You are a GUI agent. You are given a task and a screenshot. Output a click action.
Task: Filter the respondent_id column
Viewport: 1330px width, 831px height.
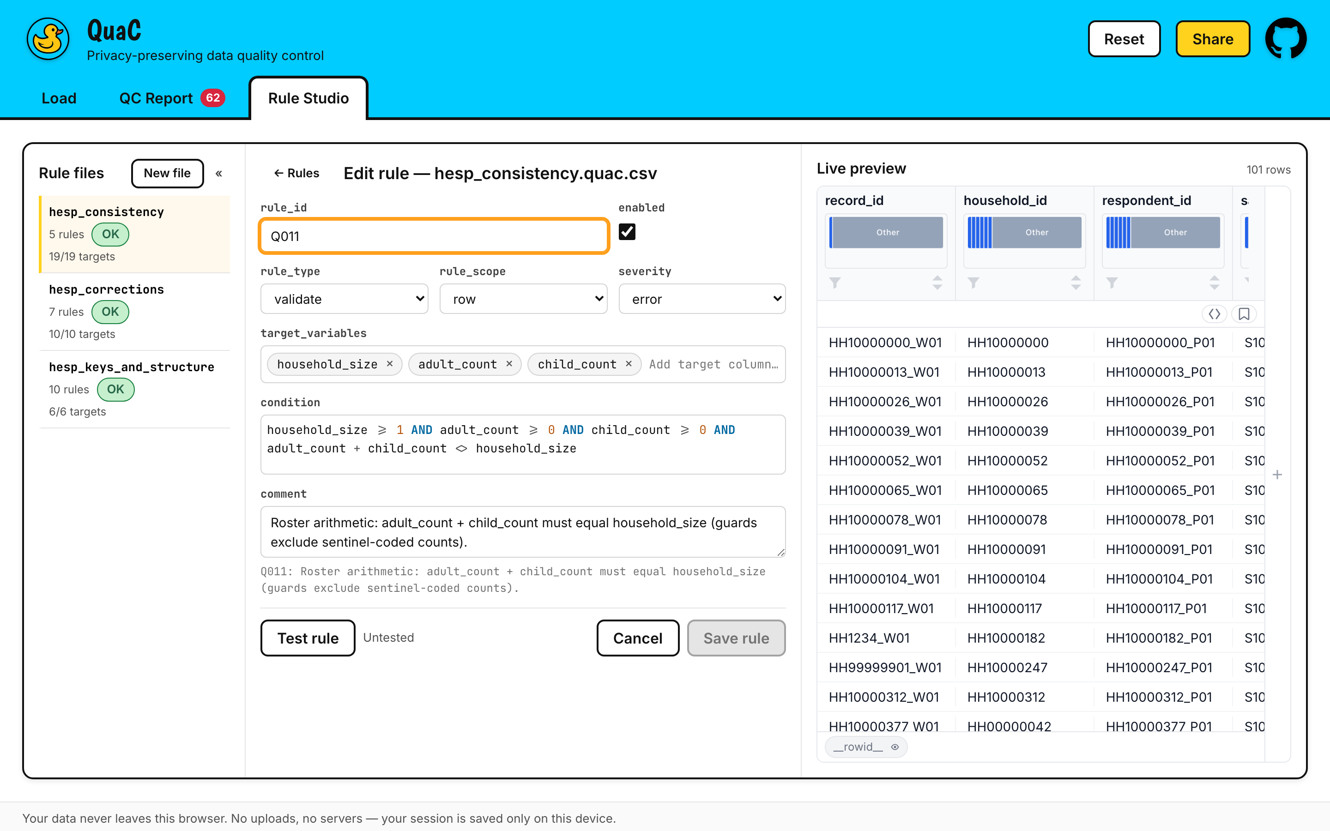pyautogui.click(x=1112, y=283)
